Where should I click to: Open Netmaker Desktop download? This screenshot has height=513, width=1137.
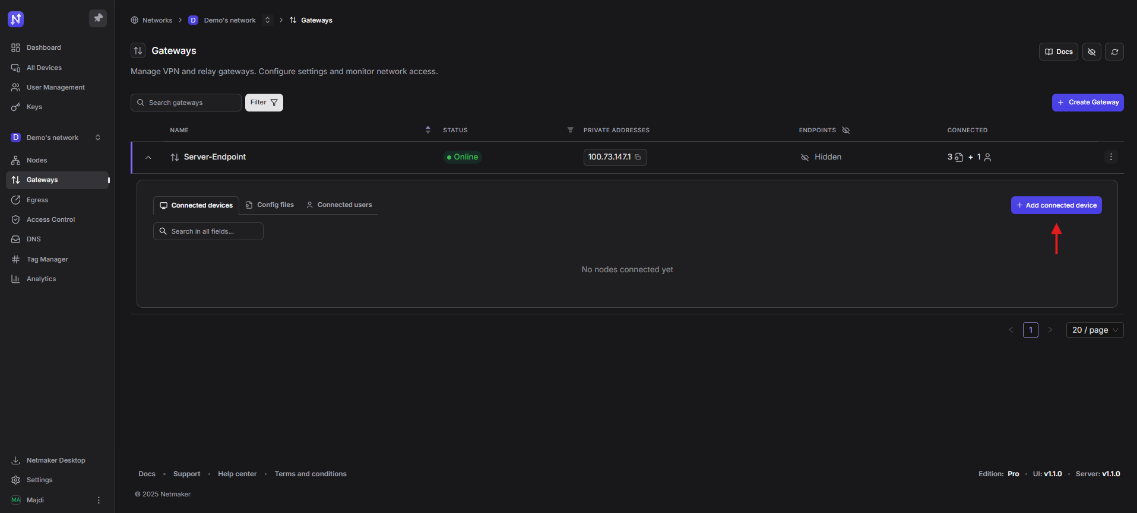55,460
